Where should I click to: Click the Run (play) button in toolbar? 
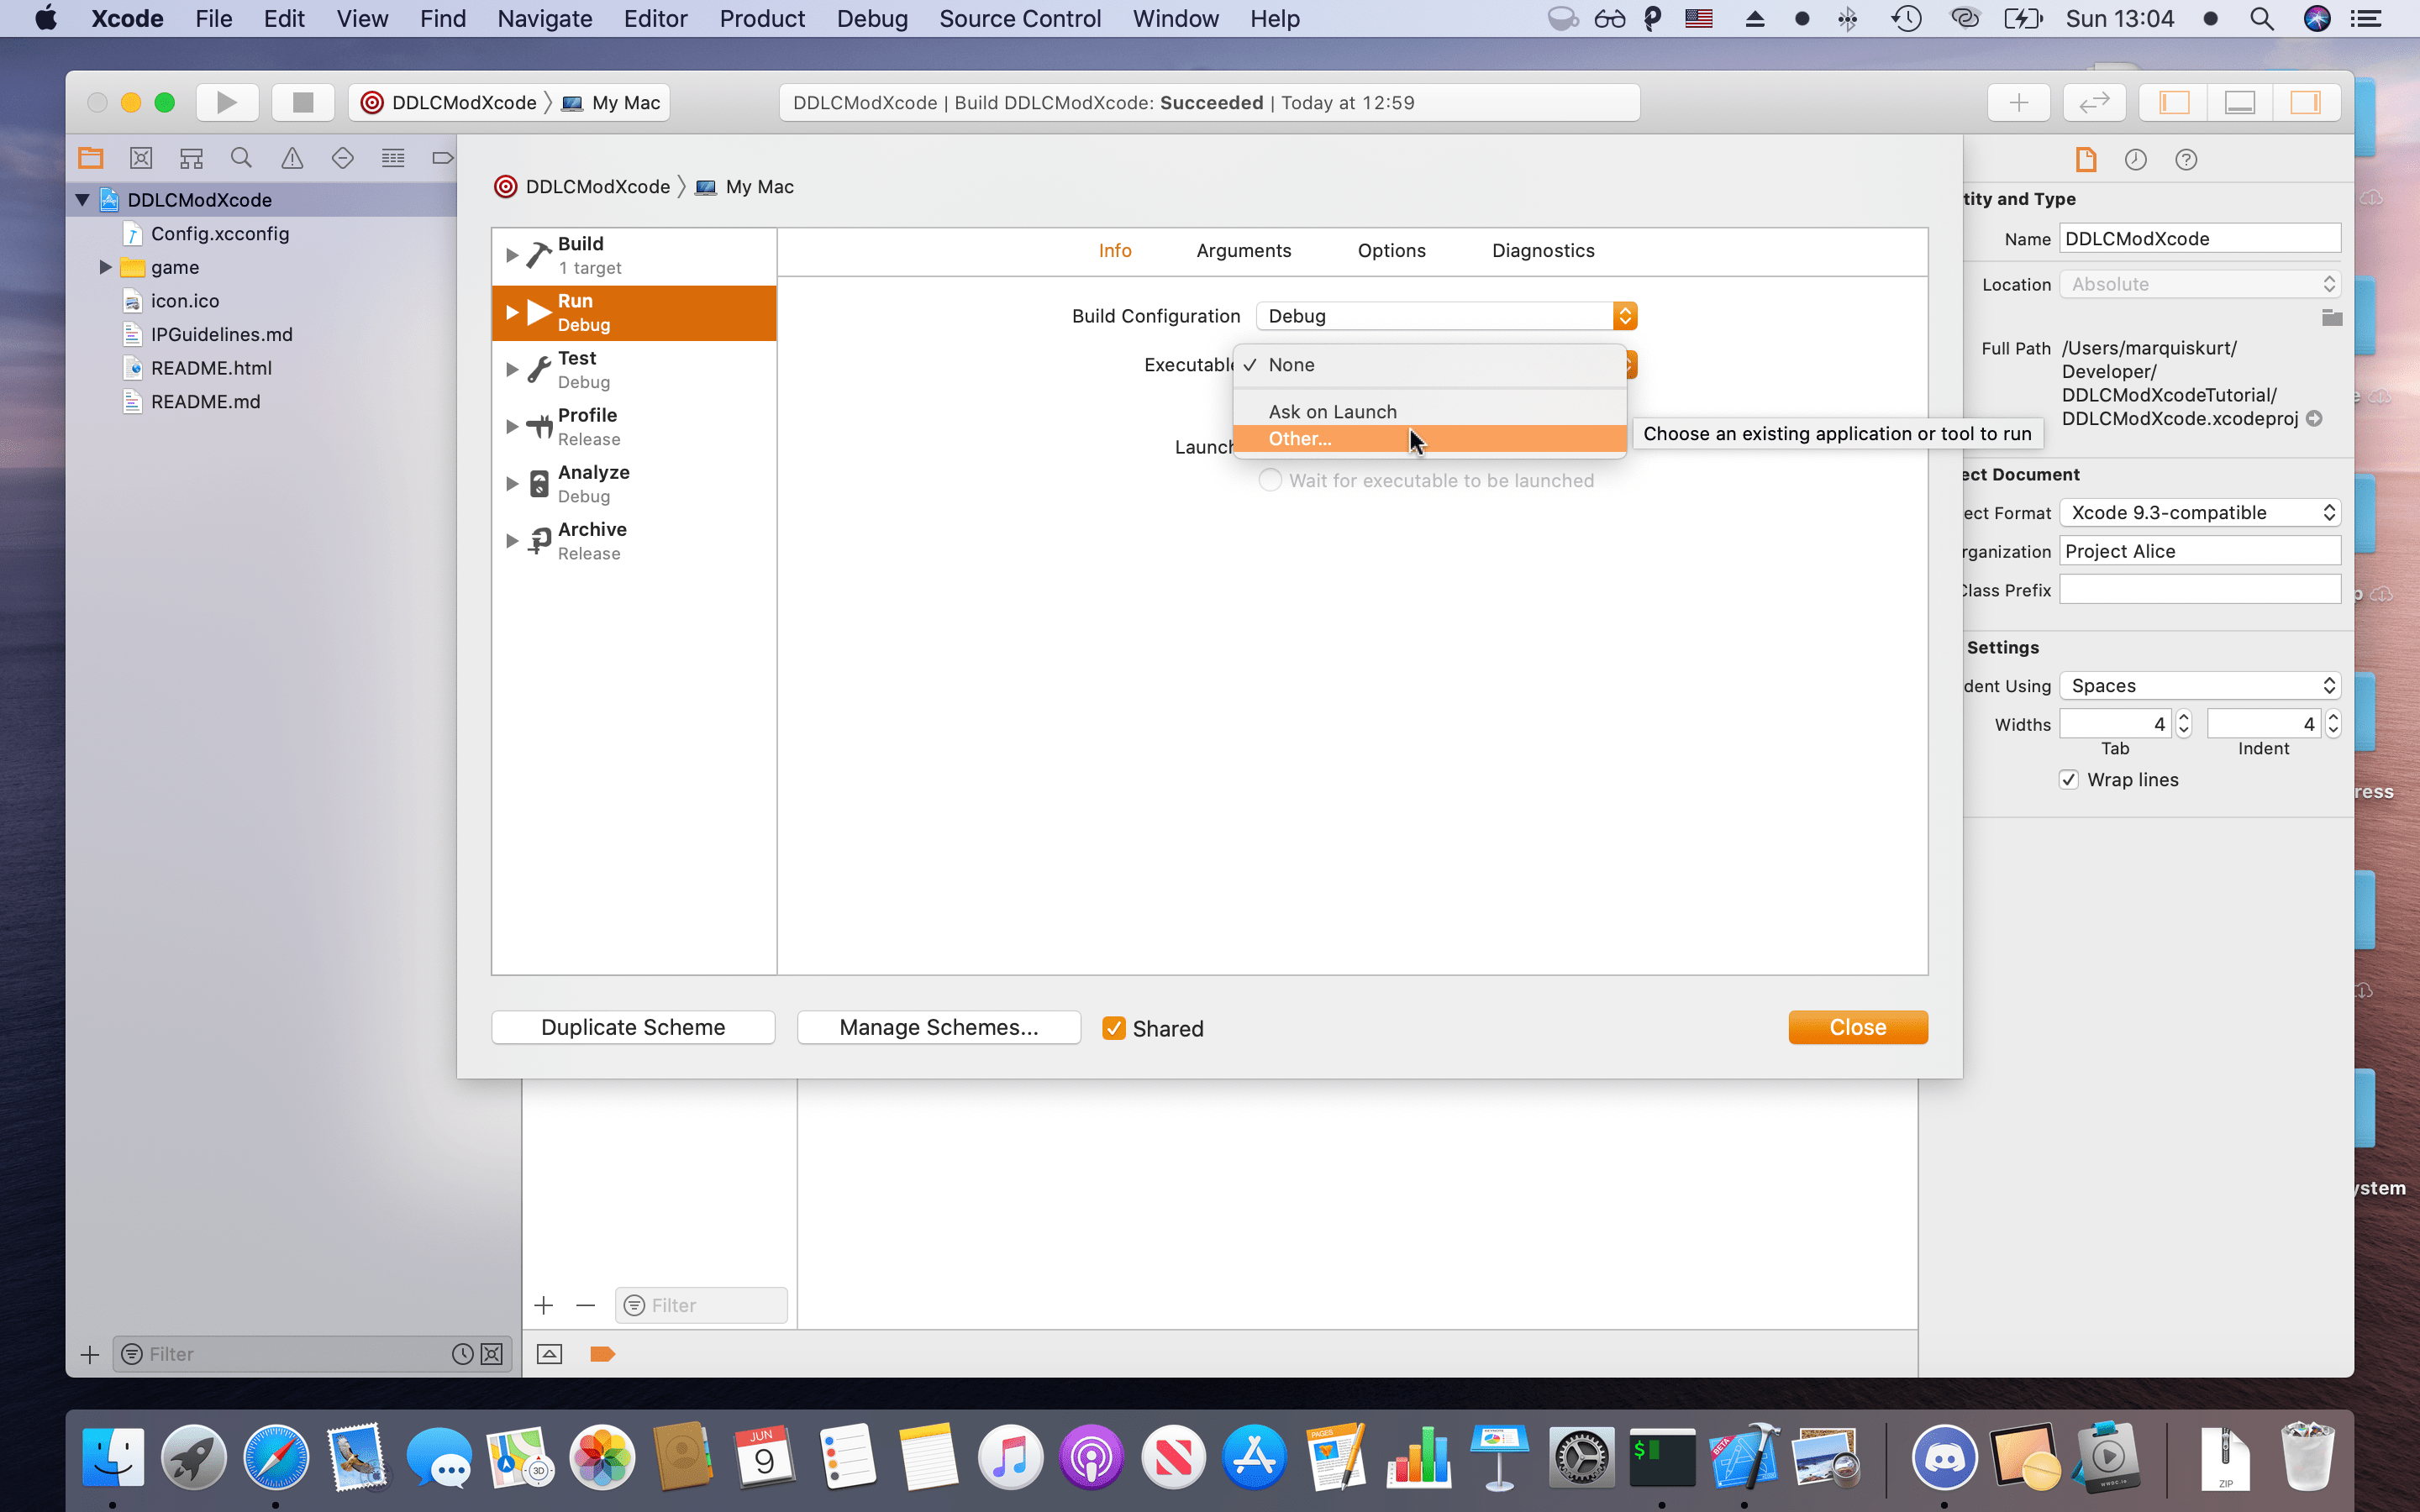(x=227, y=102)
